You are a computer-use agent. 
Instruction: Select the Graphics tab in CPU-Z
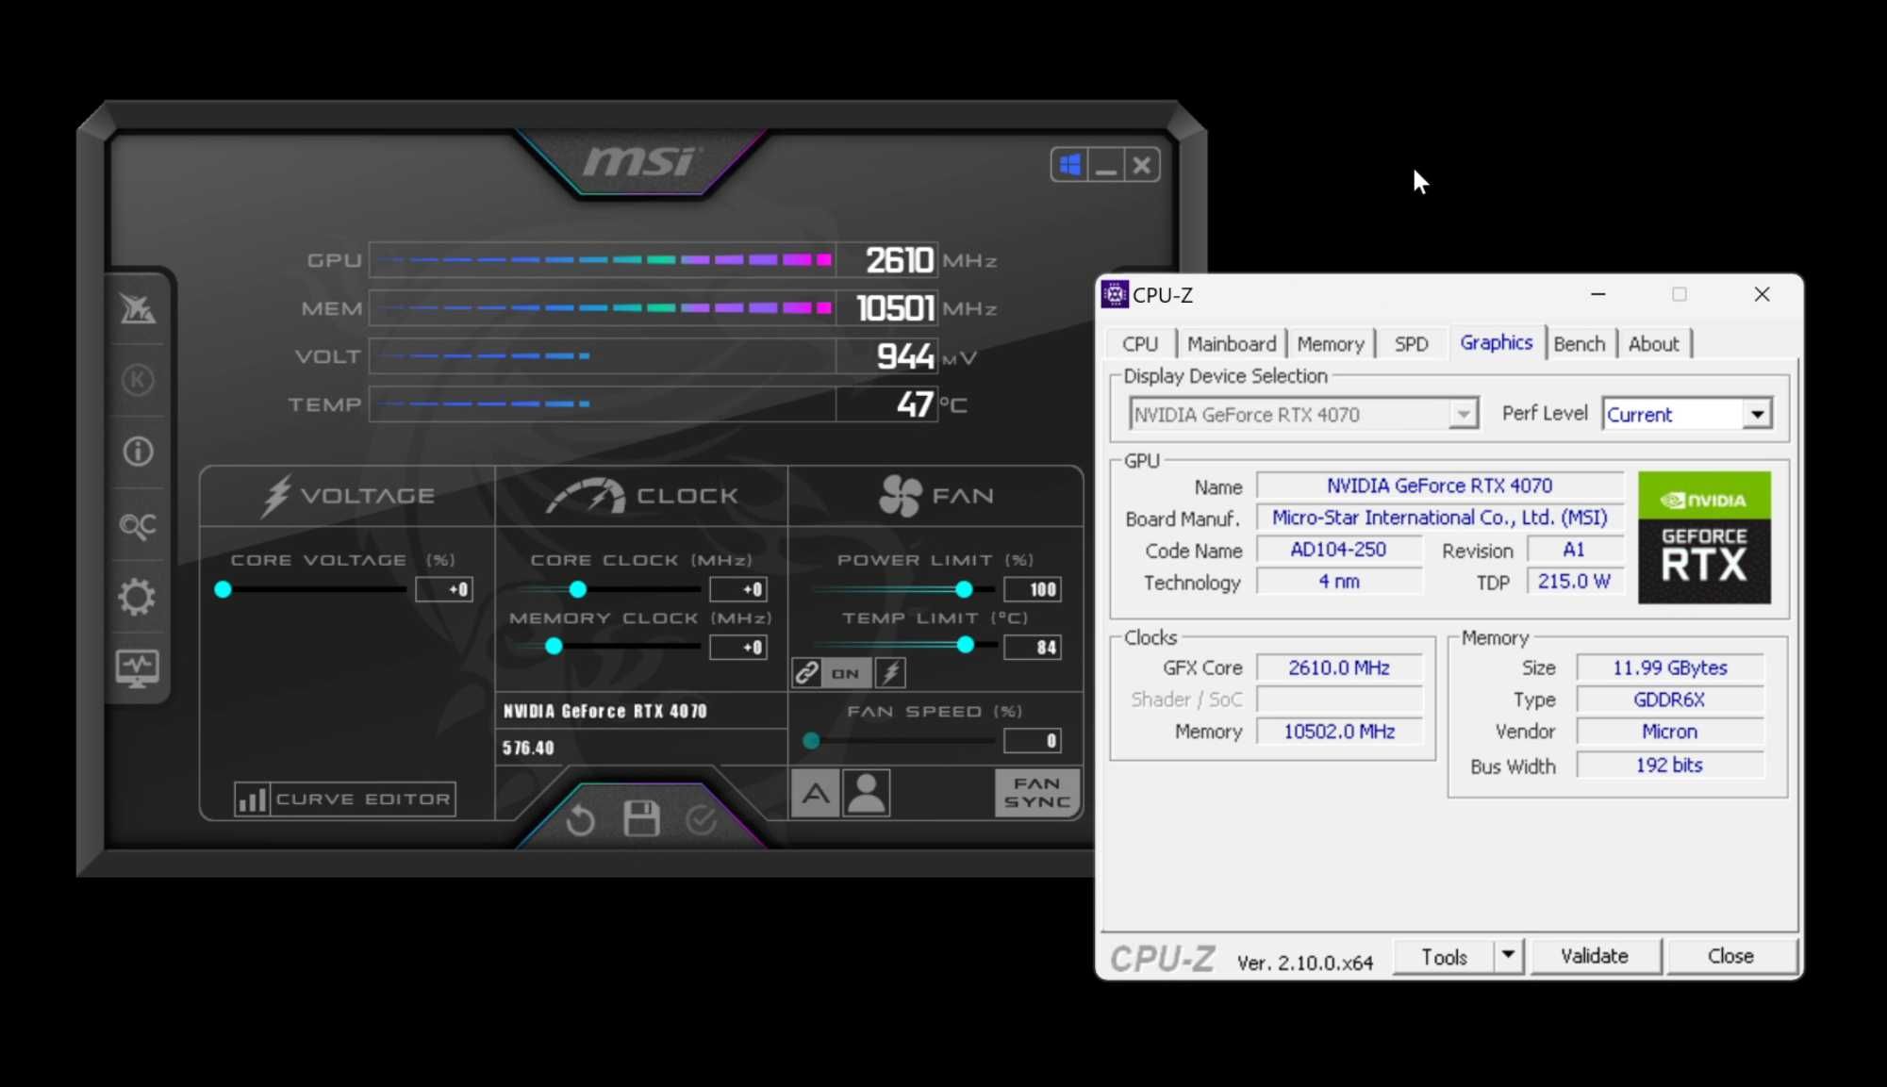[1497, 342]
